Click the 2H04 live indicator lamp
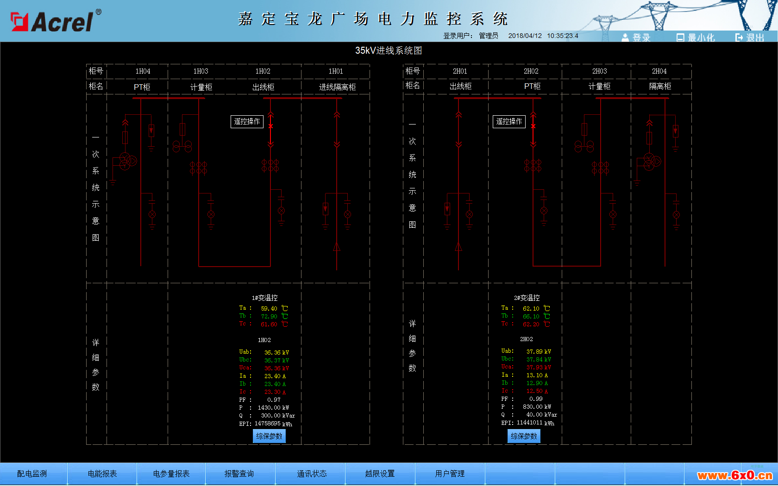 (x=676, y=215)
